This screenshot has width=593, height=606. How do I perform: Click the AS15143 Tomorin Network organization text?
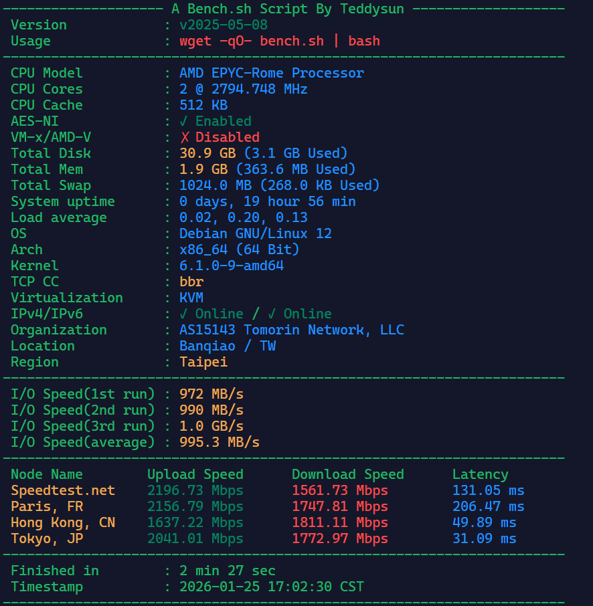click(x=291, y=330)
